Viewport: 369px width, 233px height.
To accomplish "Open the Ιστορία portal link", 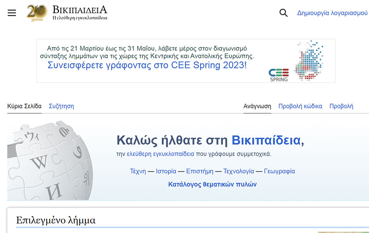I will [166, 171].
